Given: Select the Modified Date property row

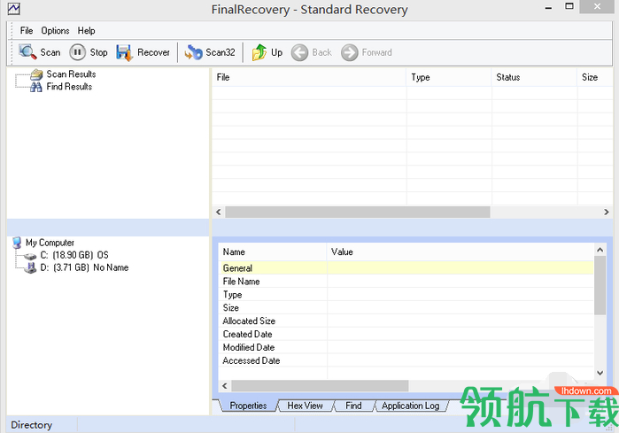Looking at the screenshot, I should tap(406, 347).
